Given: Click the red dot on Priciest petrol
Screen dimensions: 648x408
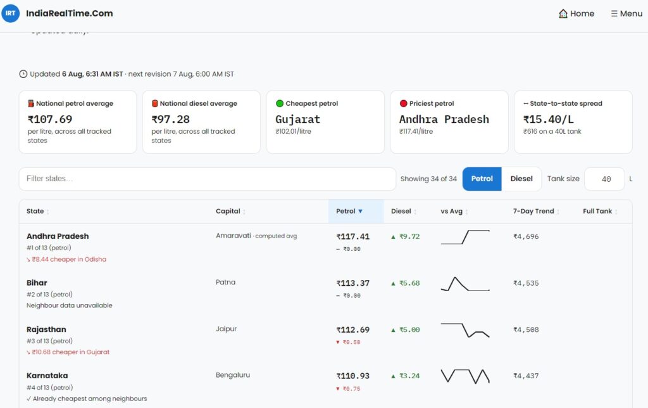Looking at the screenshot, I should [x=403, y=103].
